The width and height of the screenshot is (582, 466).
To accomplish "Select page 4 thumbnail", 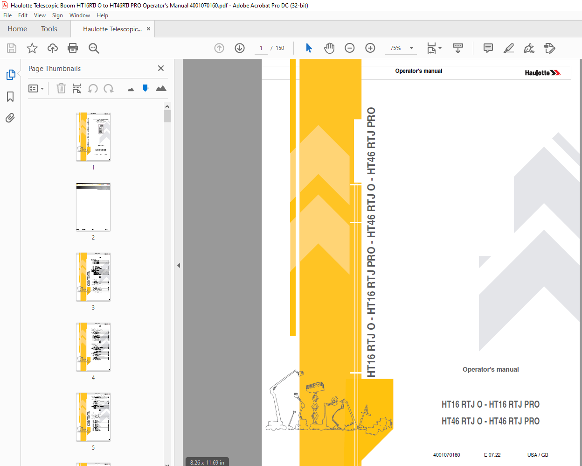I will tap(93, 347).
